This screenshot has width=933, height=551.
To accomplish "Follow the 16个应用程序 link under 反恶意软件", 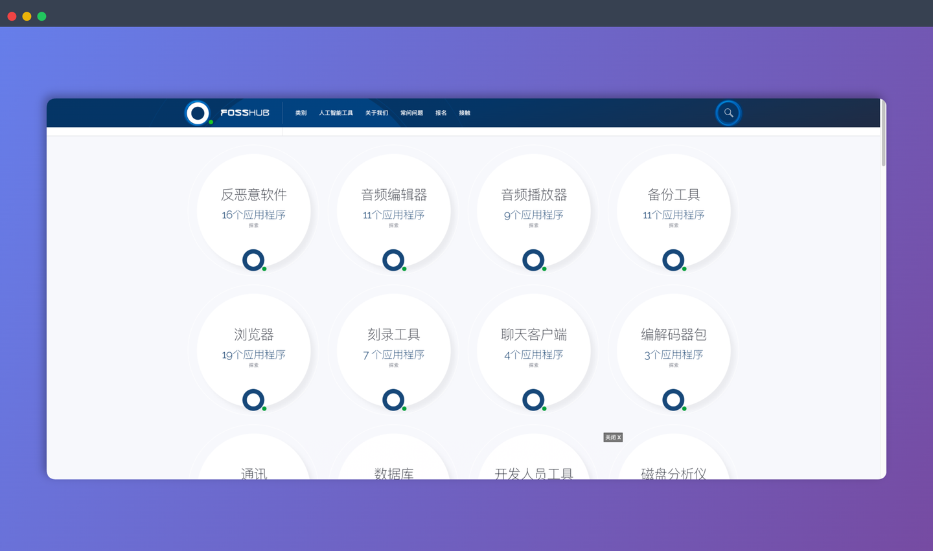I will click(253, 214).
